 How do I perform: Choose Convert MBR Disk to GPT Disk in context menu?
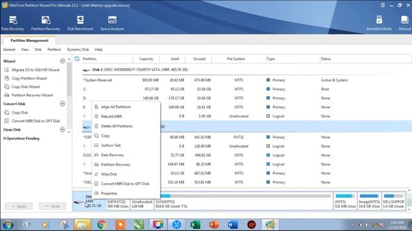click(x=126, y=184)
